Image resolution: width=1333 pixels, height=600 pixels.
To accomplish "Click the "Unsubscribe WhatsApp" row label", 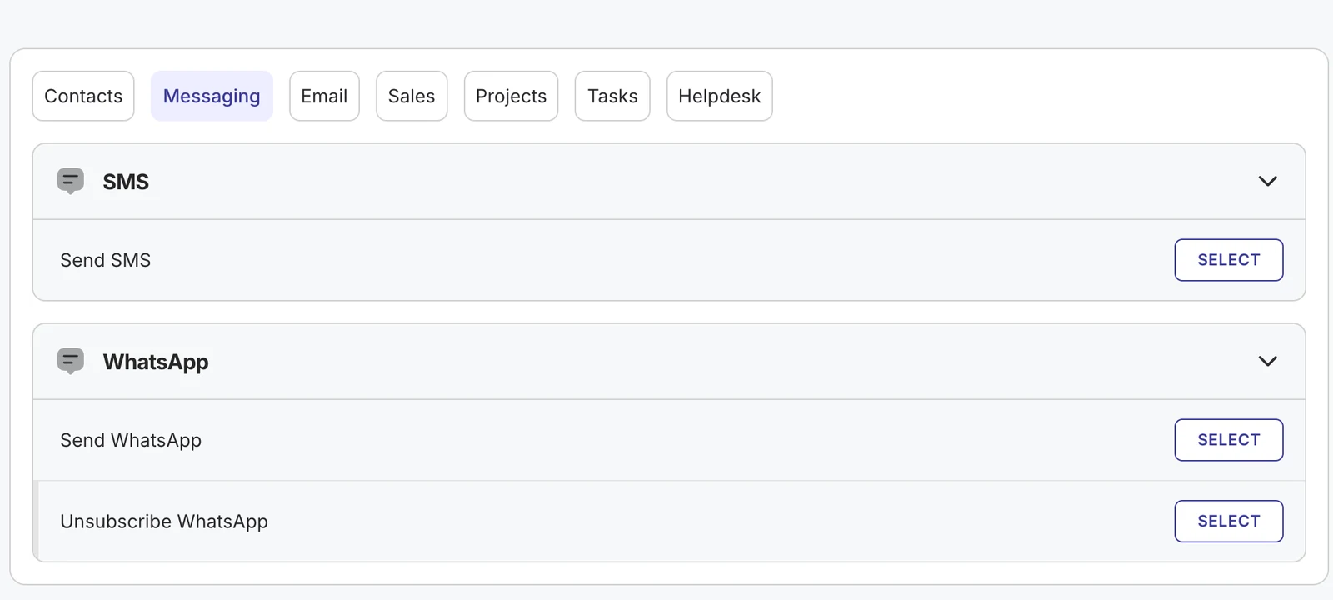I will 164,522.
